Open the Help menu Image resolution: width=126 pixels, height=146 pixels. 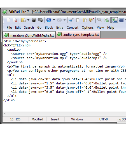tap(111, 28)
